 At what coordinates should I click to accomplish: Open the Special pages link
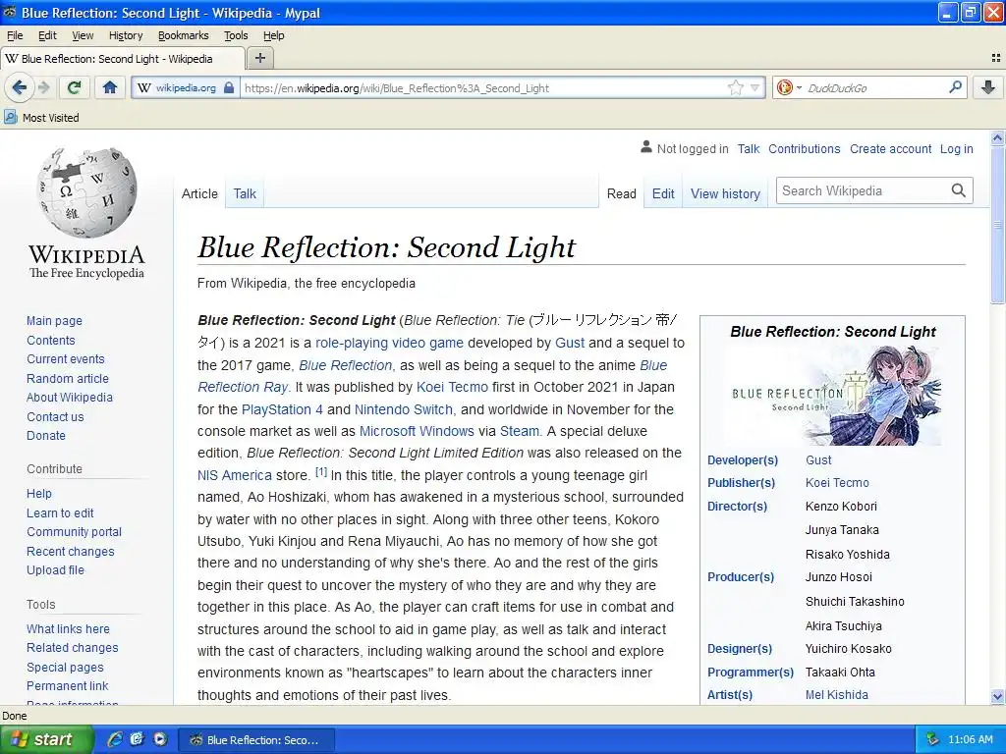[65, 667]
